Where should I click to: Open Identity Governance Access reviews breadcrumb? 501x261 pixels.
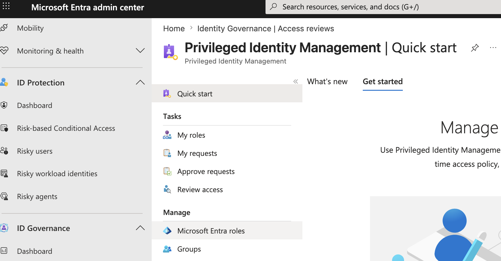[x=266, y=28]
